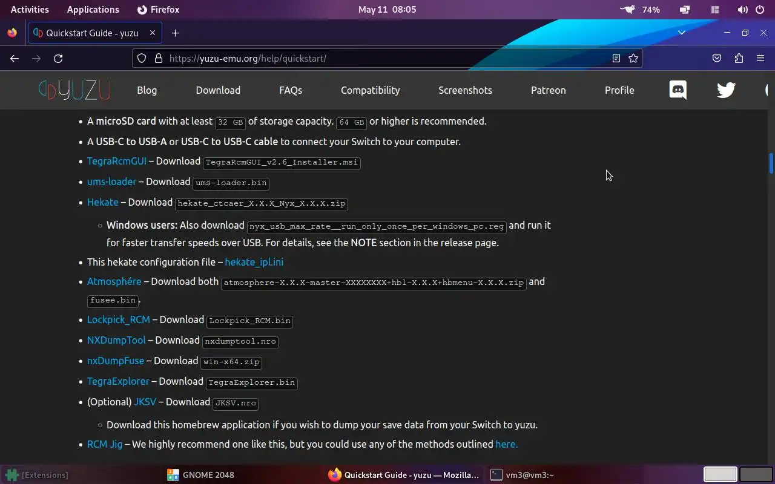Viewport: 775px width, 484px height.
Task: Follow the JKSV link
Action: (x=145, y=402)
